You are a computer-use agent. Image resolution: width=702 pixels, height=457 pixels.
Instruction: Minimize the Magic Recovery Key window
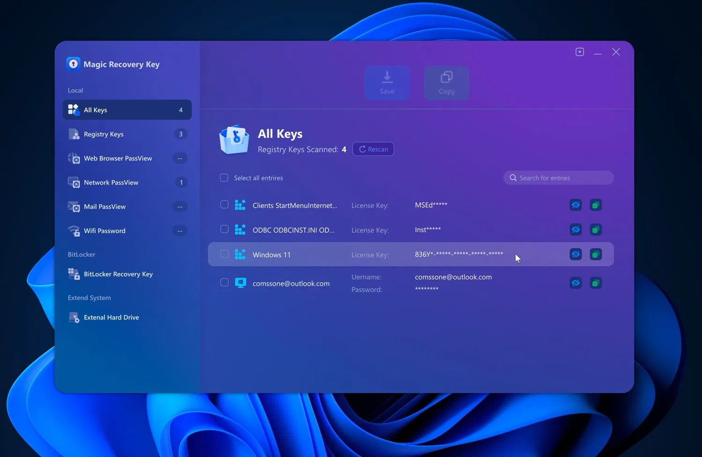coord(598,53)
